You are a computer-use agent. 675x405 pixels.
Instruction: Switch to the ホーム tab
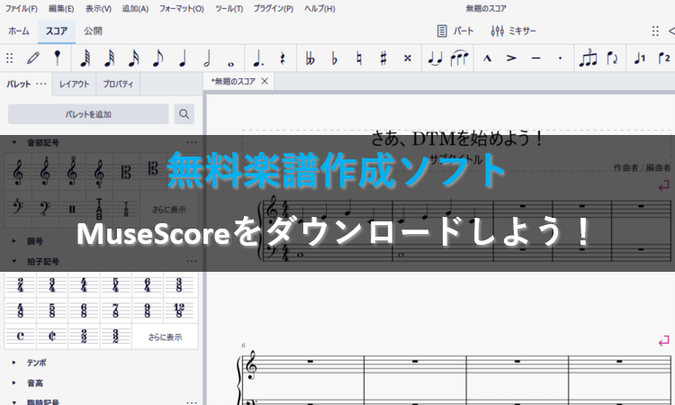coord(19,31)
